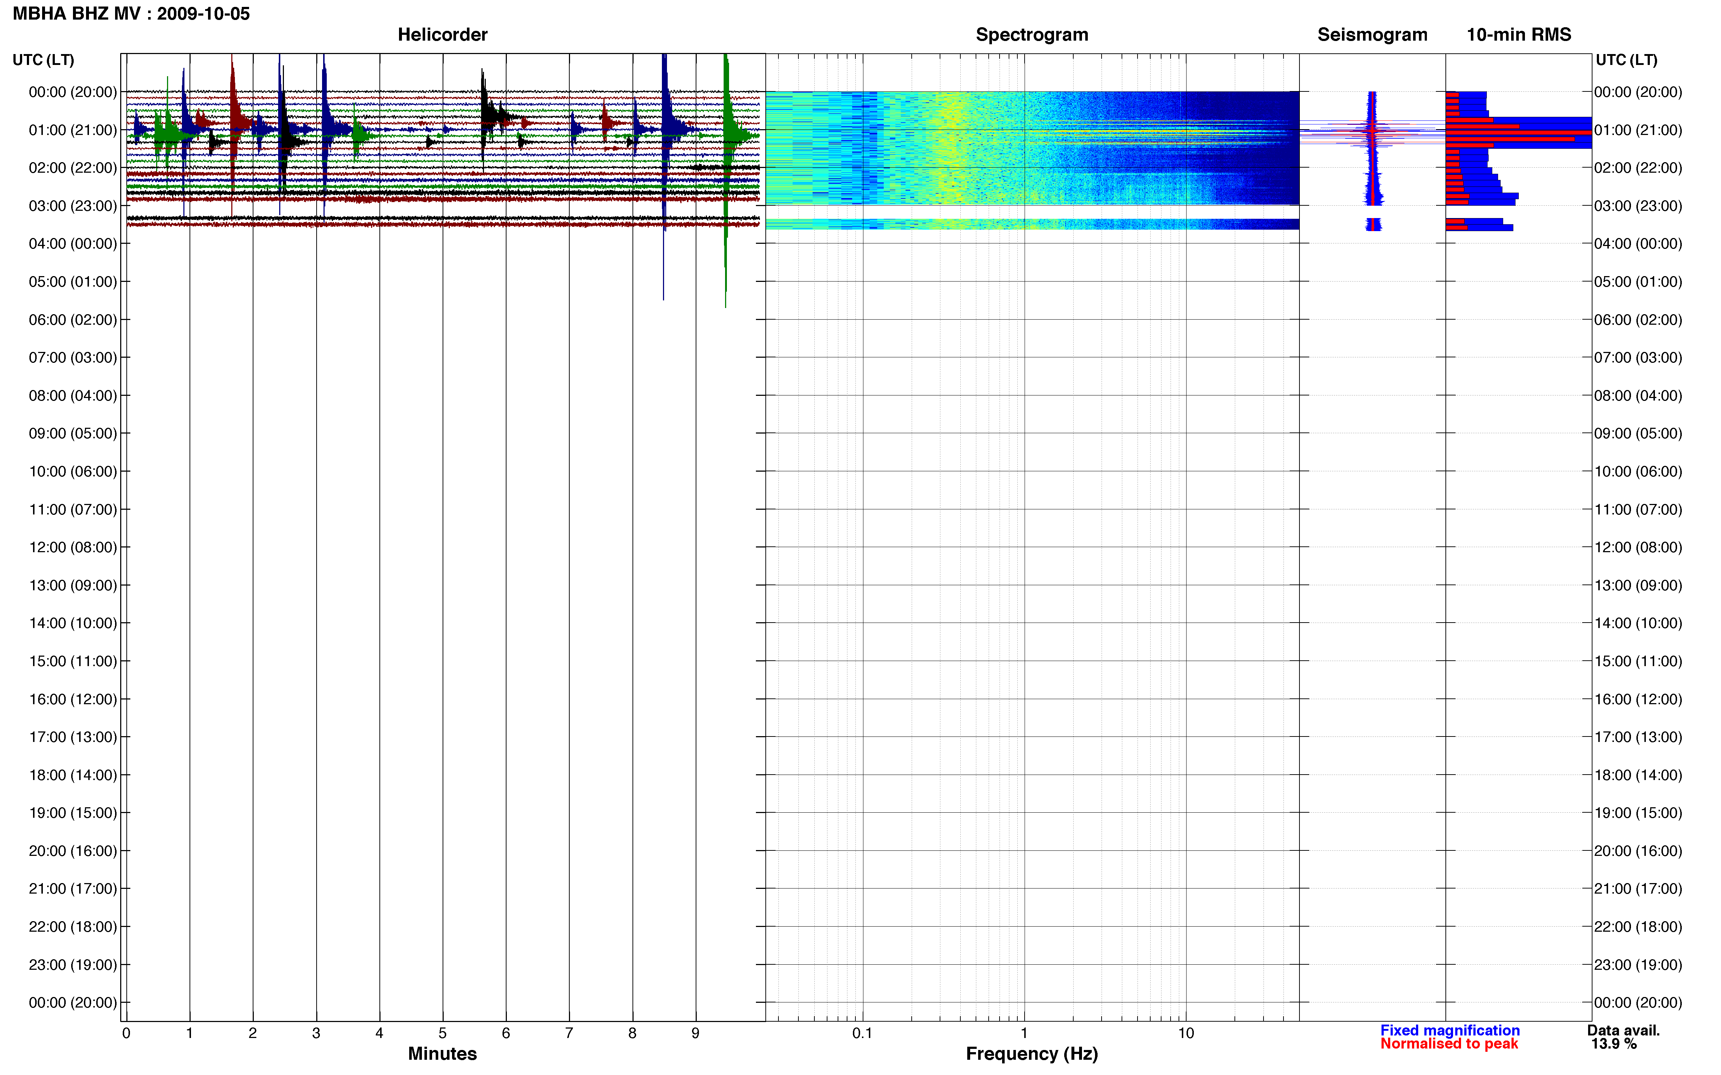Click the left '23:00 (19:00)' time label
Viewport: 1721px width, 1075px height.
pyautogui.click(x=73, y=965)
